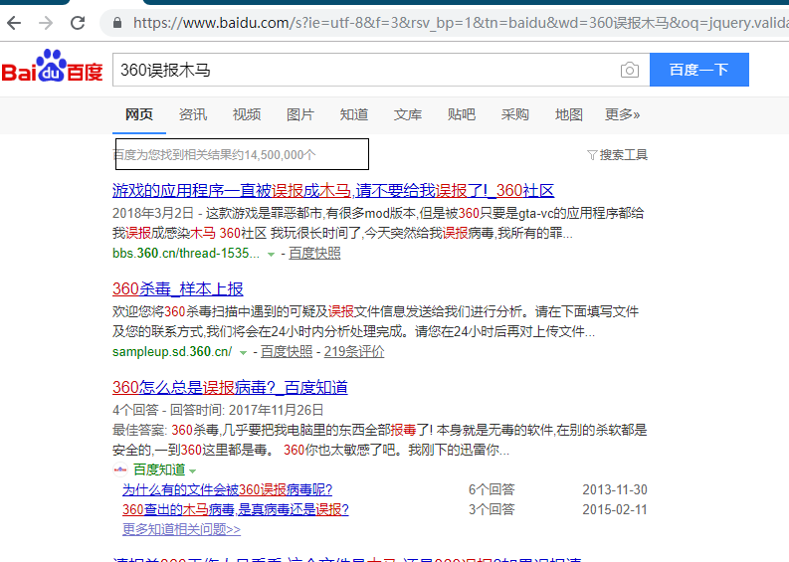Open the 219条评价 reviews link
Screen dimensions: 789x562
[354, 352]
